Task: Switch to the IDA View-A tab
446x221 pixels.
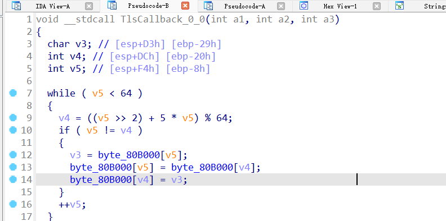Action: (52, 6)
